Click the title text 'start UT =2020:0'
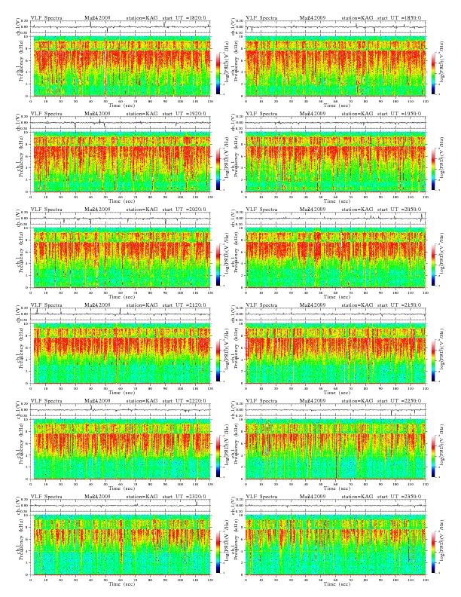This screenshot has width=461, height=597. point(184,210)
